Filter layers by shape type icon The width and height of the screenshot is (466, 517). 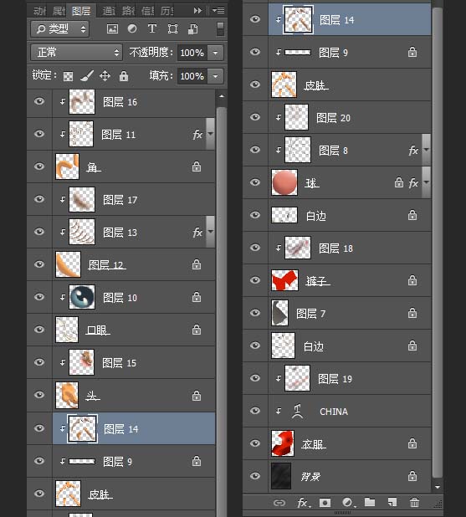(x=172, y=29)
